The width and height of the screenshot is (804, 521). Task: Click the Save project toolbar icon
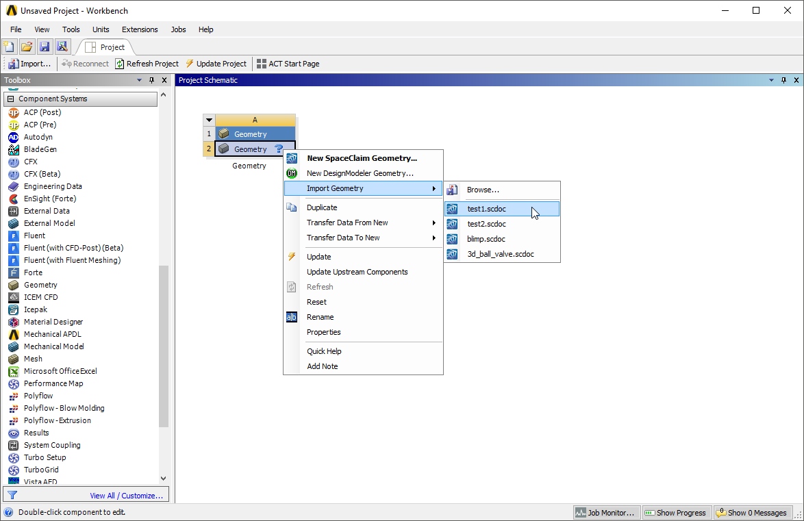coord(45,46)
